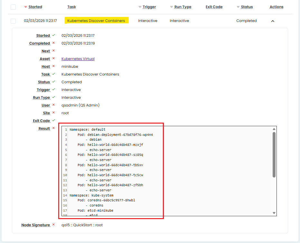Click the filter icon beside Started column
Image resolution: width=300 pixels, height=243 pixels.
tap(26, 7)
